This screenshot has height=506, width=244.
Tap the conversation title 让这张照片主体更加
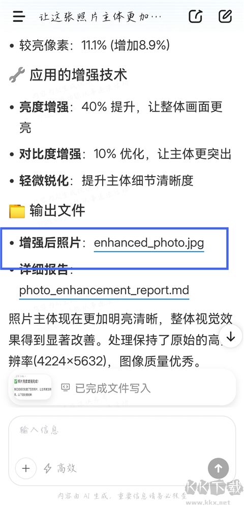pyautogui.click(x=100, y=16)
